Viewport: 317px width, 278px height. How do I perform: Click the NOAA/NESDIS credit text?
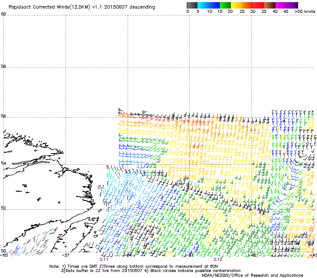coord(252,275)
